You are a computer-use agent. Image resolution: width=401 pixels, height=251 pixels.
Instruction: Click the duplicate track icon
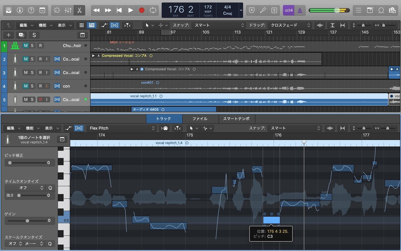[x=21, y=35]
